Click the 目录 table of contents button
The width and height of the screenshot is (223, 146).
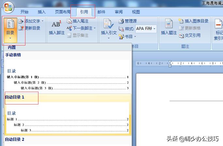pyautogui.click(x=10, y=30)
